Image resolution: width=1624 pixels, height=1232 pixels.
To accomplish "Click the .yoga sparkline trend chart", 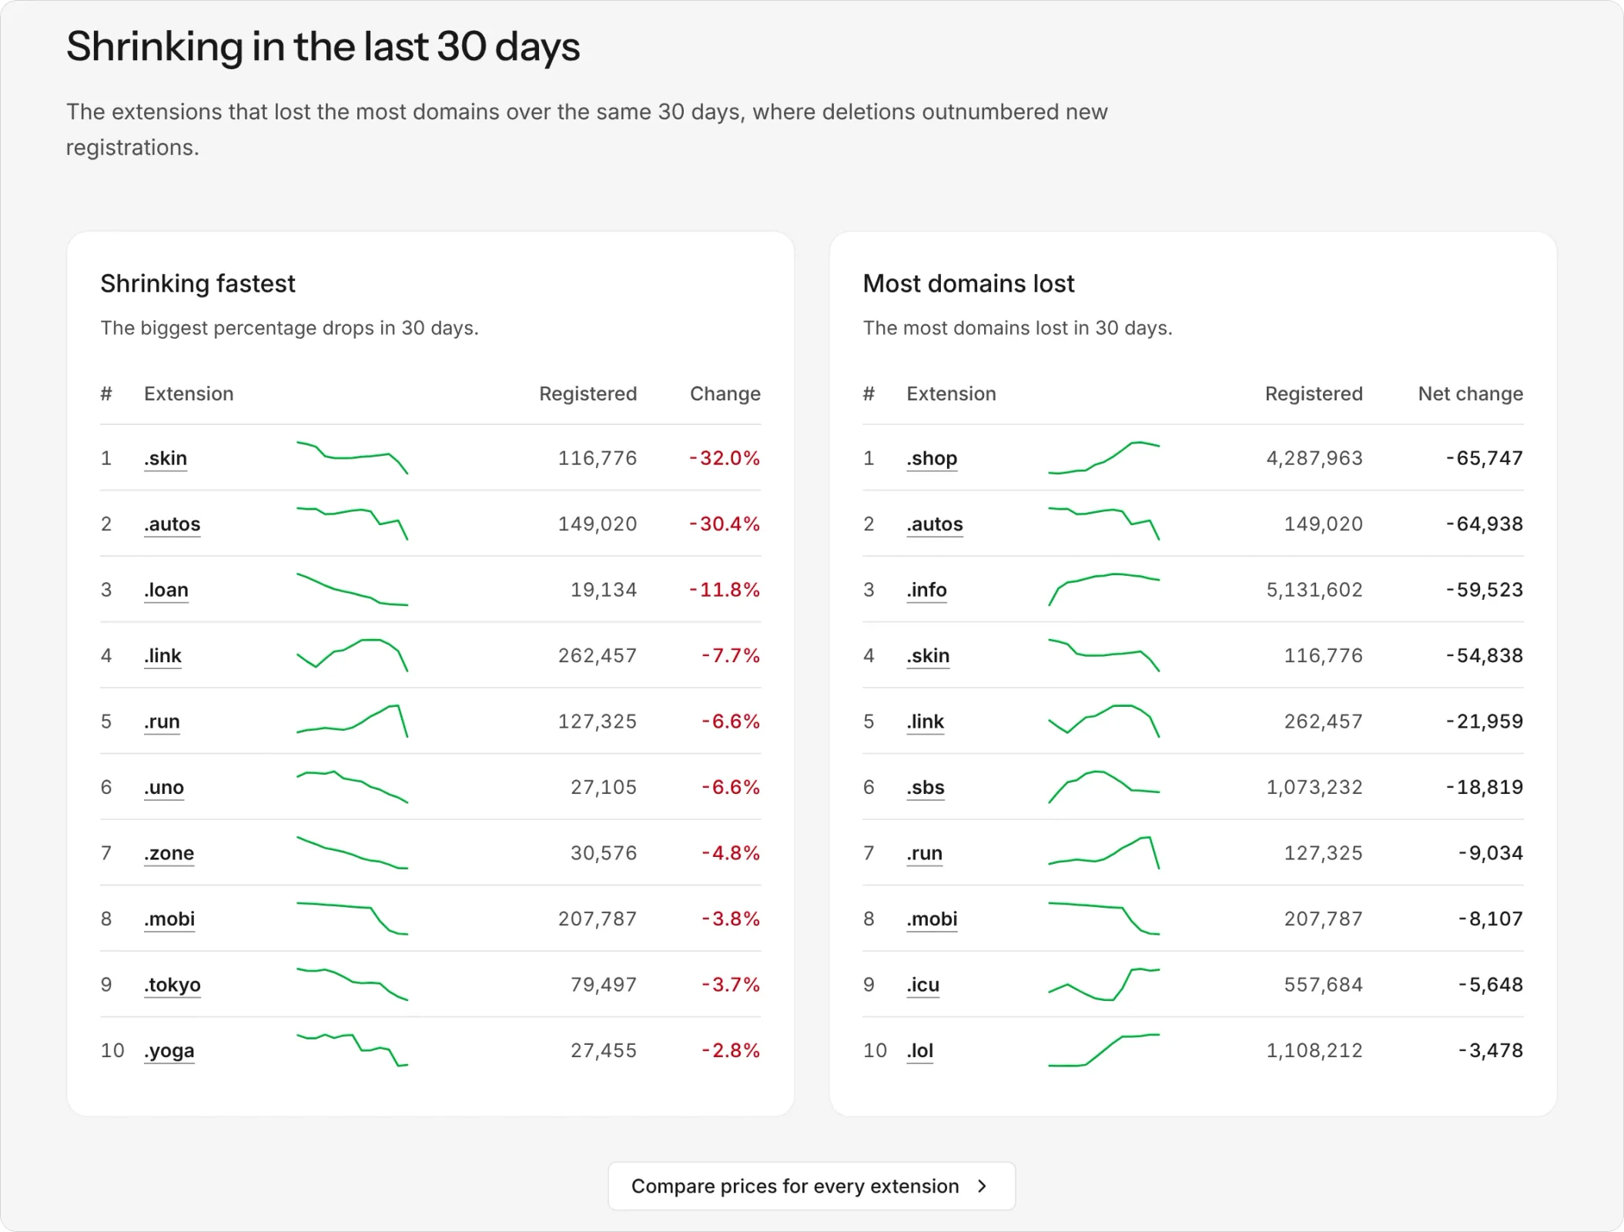I will click(352, 1051).
